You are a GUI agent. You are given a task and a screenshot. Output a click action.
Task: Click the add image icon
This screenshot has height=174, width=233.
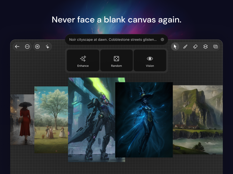pyautogui.click(x=215, y=47)
